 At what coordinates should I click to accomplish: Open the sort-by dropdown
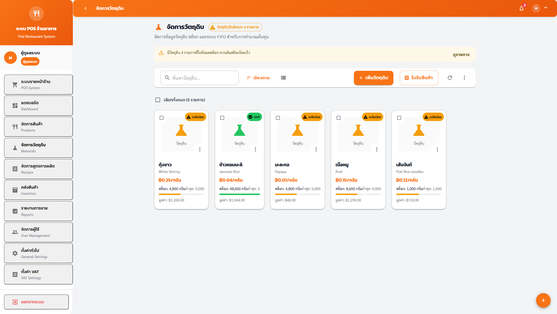click(258, 78)
